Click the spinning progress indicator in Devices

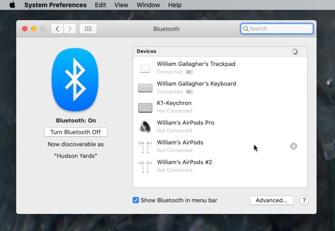295,51
